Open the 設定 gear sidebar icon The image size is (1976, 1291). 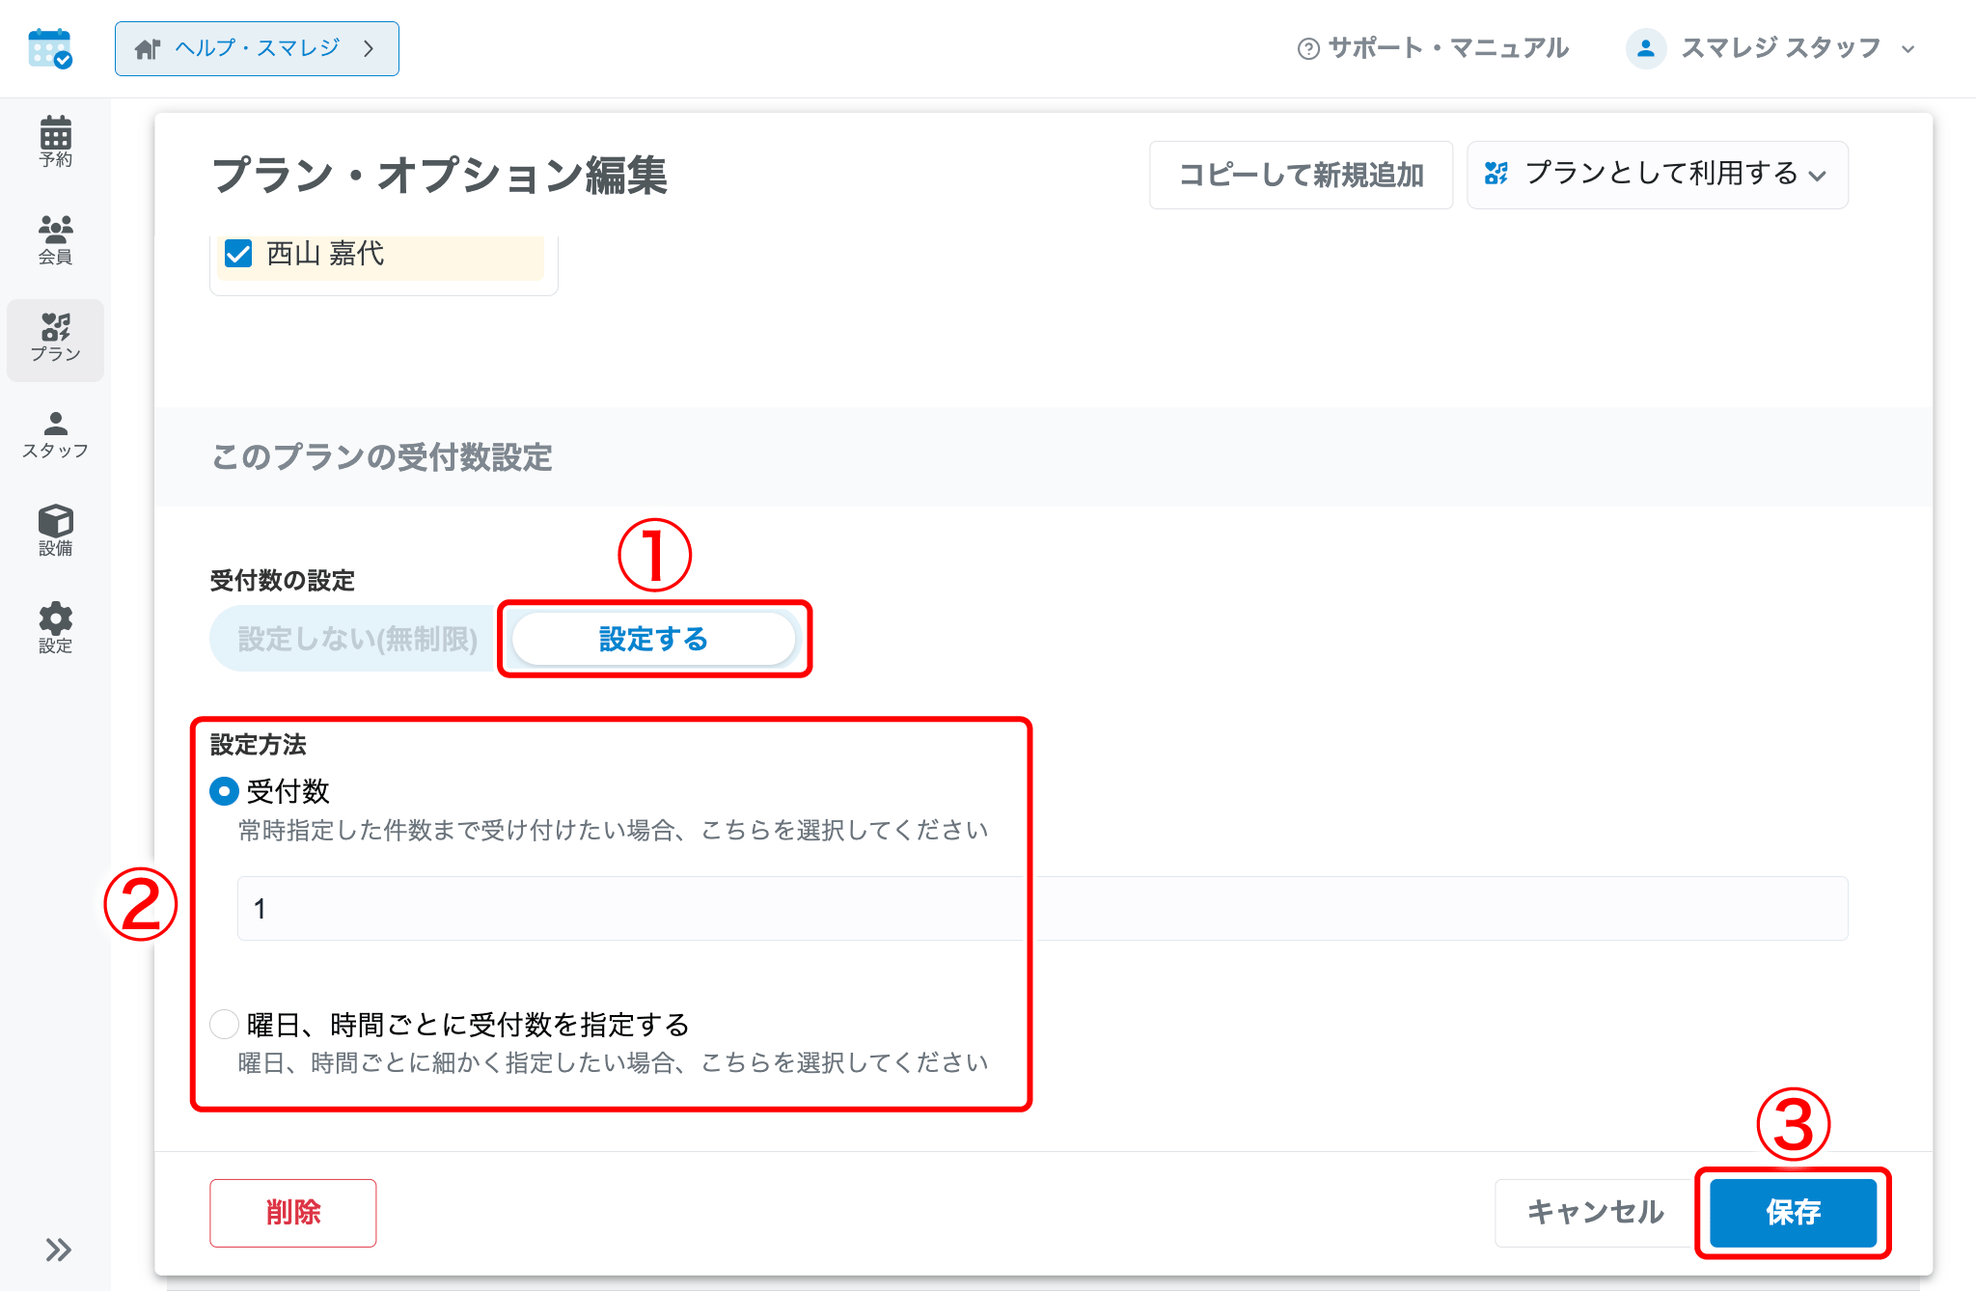click(x=55, y=628)
